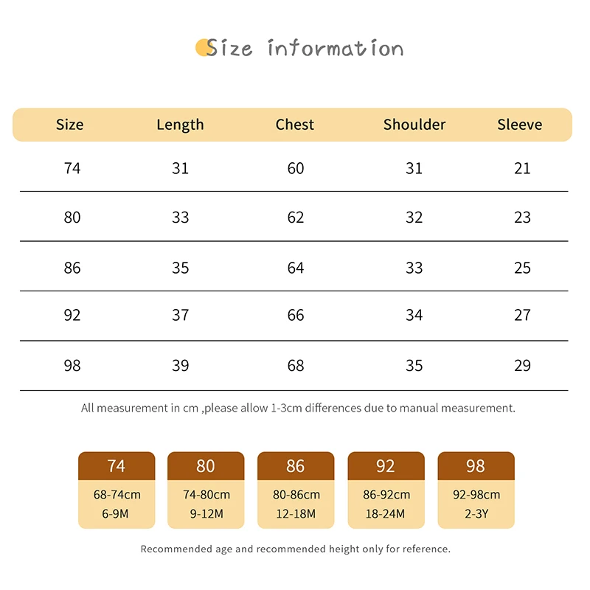
Task: Click shoulder value 35 for size 98
Action: (x=414, y=365)
